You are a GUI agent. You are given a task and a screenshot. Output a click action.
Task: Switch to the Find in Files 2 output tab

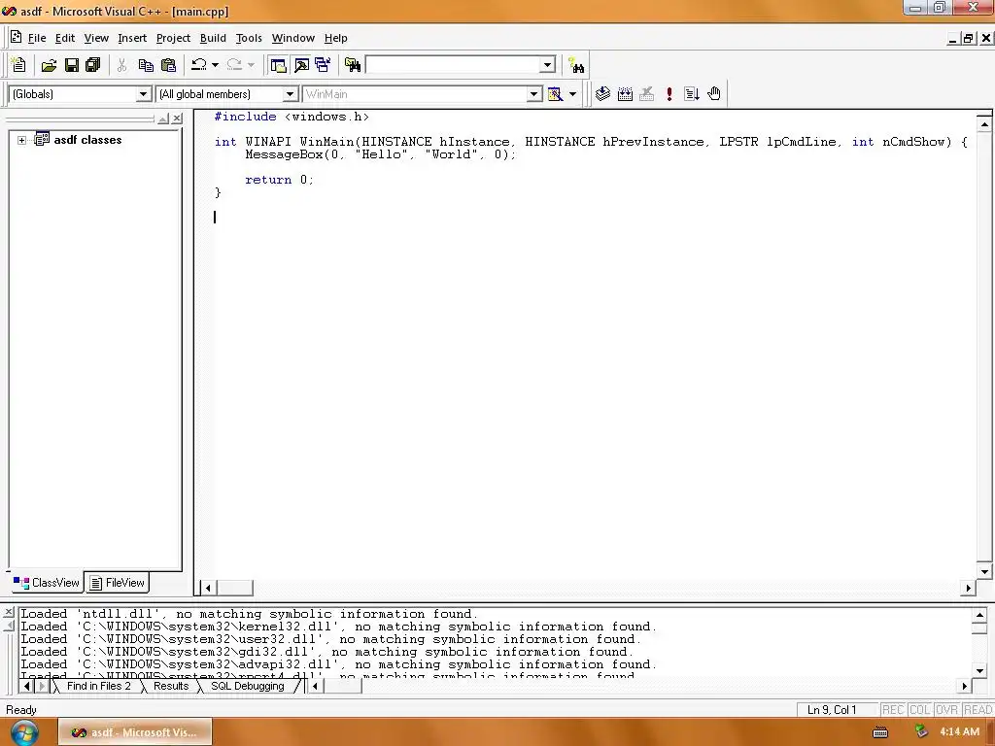click(98, 686)
